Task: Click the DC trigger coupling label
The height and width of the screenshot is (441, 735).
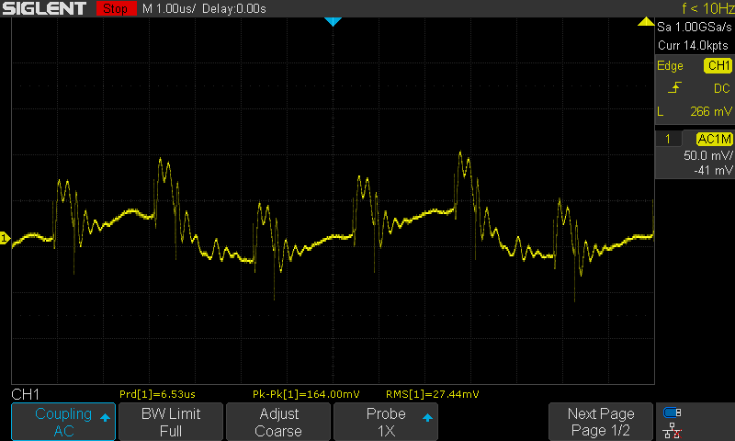Action: [x=722, y=88]
